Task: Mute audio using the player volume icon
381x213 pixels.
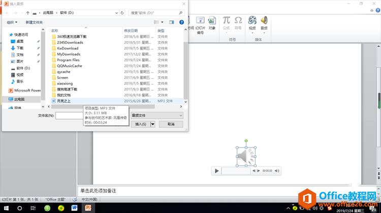Action: click(x=277, y=171)
